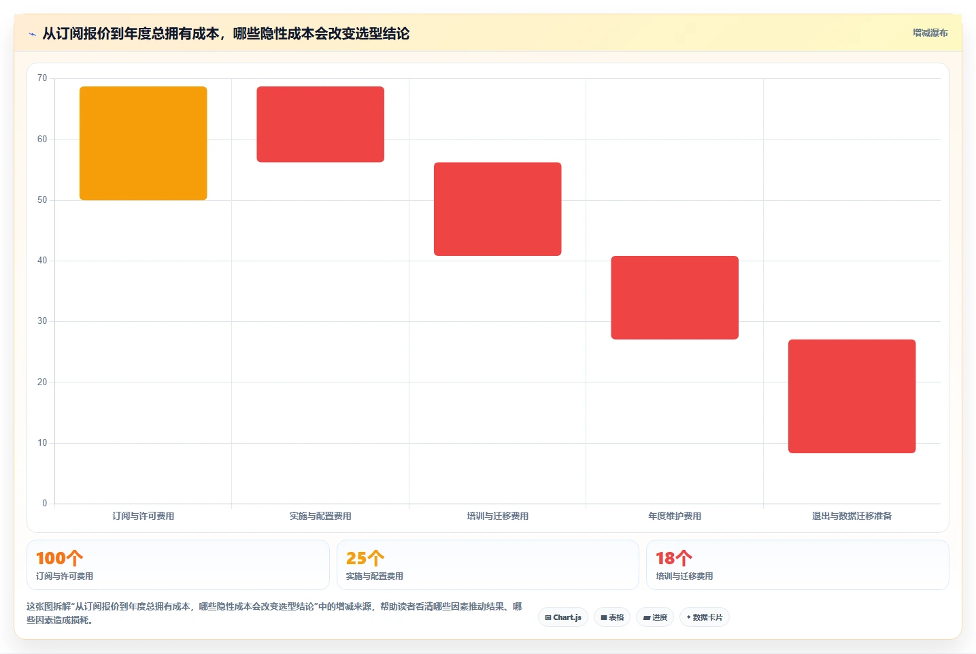This screenshot has height=654, width=976.
Task: Click the 培训与迁移费用 caption in the third card
Action: point(684,576)
